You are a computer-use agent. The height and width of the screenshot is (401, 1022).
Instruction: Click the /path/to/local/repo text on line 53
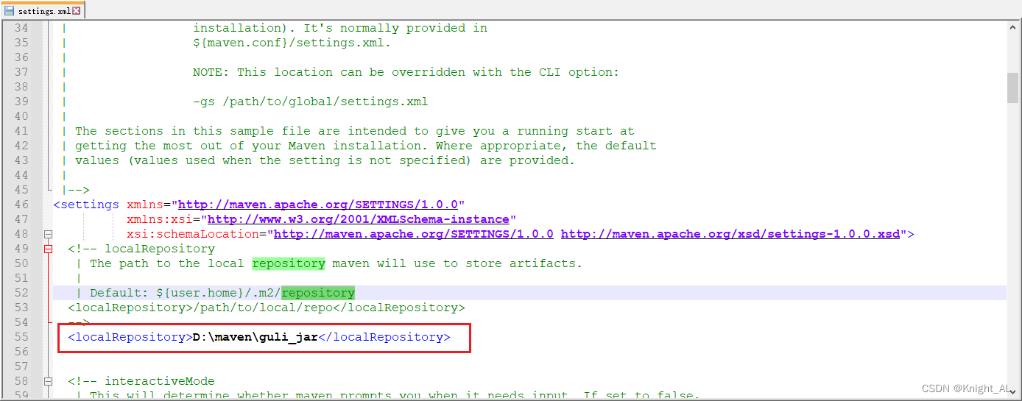click(x=263, y=308)
